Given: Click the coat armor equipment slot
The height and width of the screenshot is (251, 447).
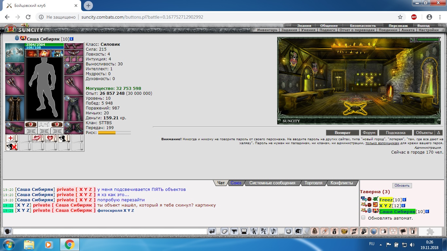Looking at the screenshot, I should (15, 108).
